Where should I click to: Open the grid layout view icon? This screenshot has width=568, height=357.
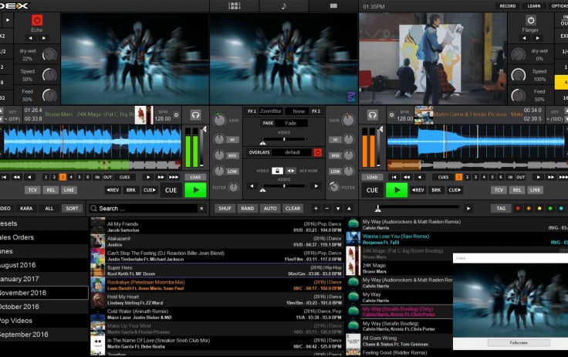234,5
